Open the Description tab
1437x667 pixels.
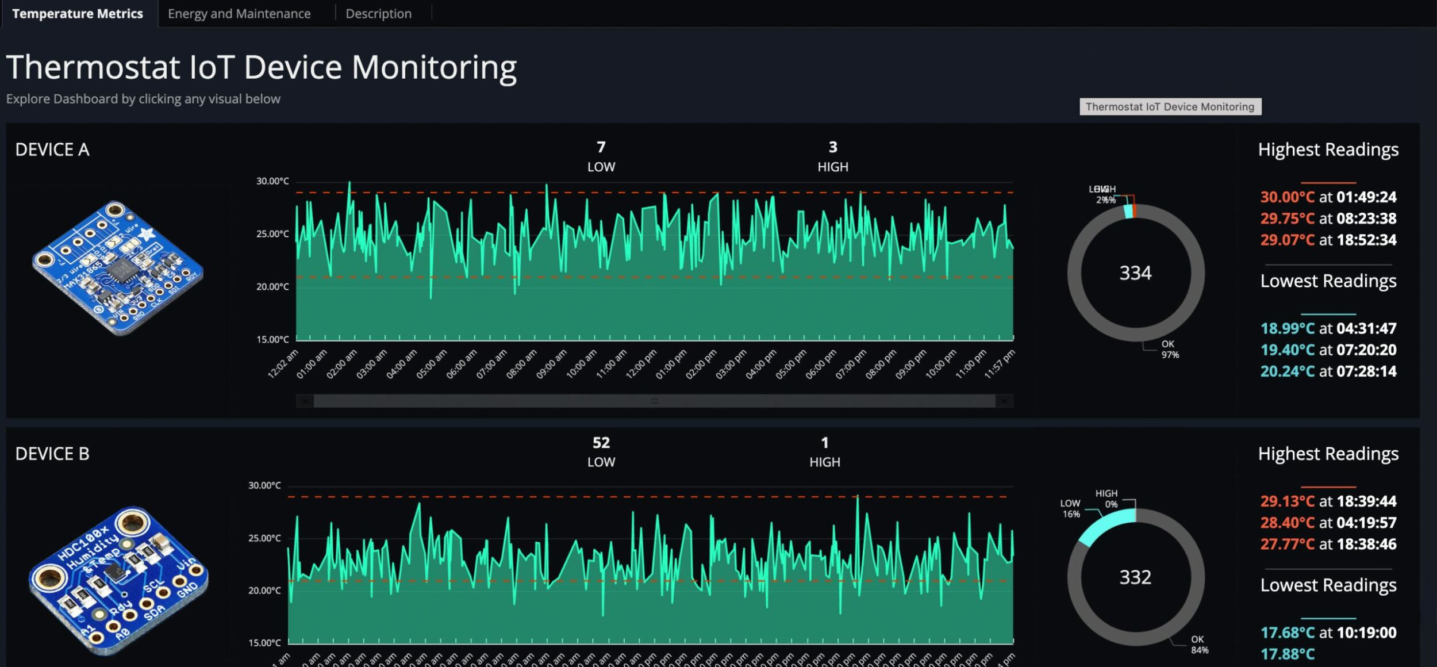[x=378, y=13]
